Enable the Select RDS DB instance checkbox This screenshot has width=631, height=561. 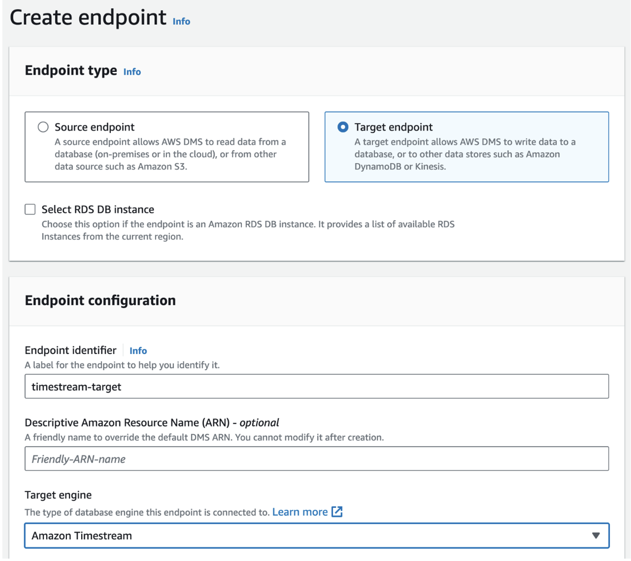pyautogui.click(x=30, y=209)
